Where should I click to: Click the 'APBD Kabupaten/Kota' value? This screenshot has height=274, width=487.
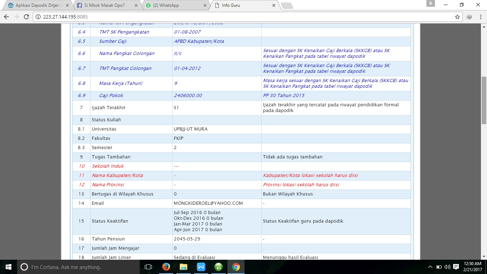coord(199,41)
